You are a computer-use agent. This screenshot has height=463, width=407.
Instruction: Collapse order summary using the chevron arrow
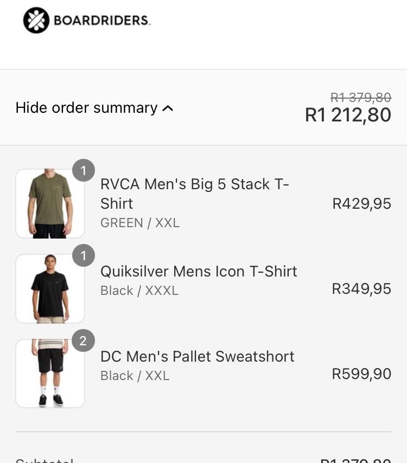[x=168, y=108]
